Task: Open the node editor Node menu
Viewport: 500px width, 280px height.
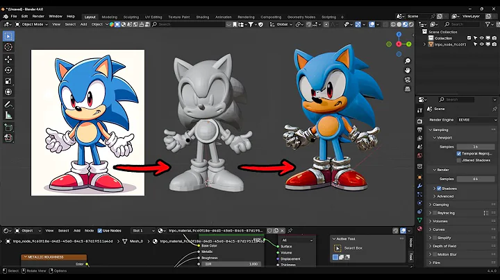Action: click(89, 231)
